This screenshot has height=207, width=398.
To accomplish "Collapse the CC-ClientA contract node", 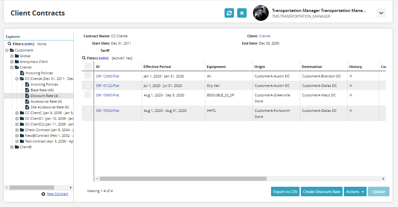I will point(17,79).
